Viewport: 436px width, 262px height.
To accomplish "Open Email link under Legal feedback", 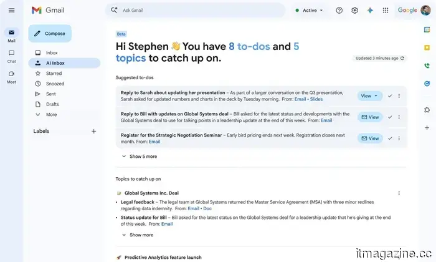I will tap(193, 208).
